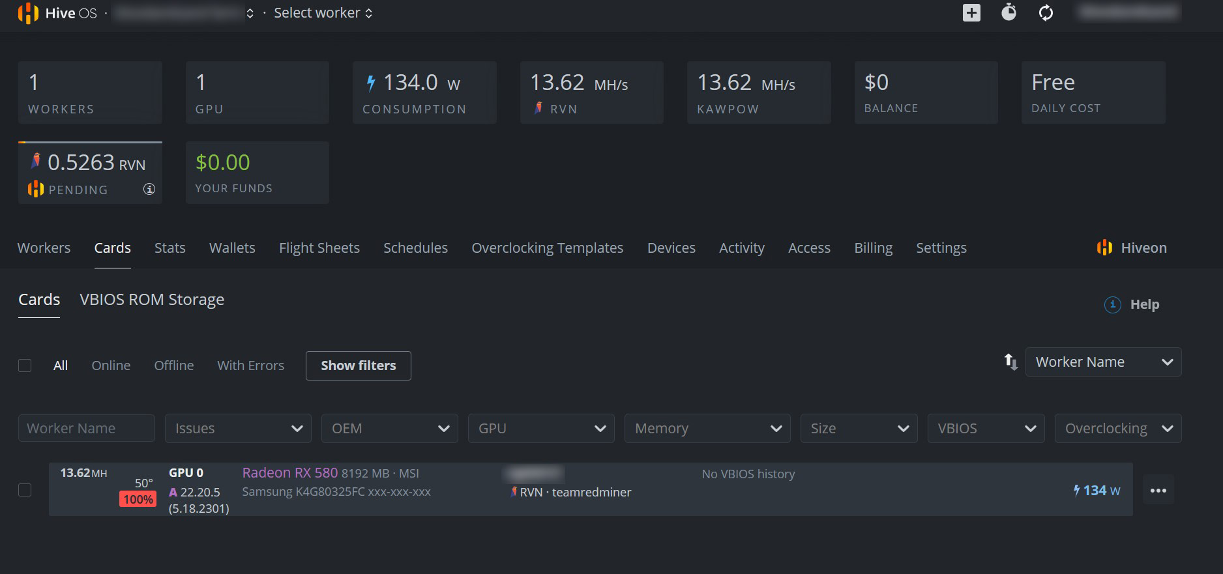Go to the Schedules tab
The width and height of the screenshot is (1223, 574).
point(415,248)
